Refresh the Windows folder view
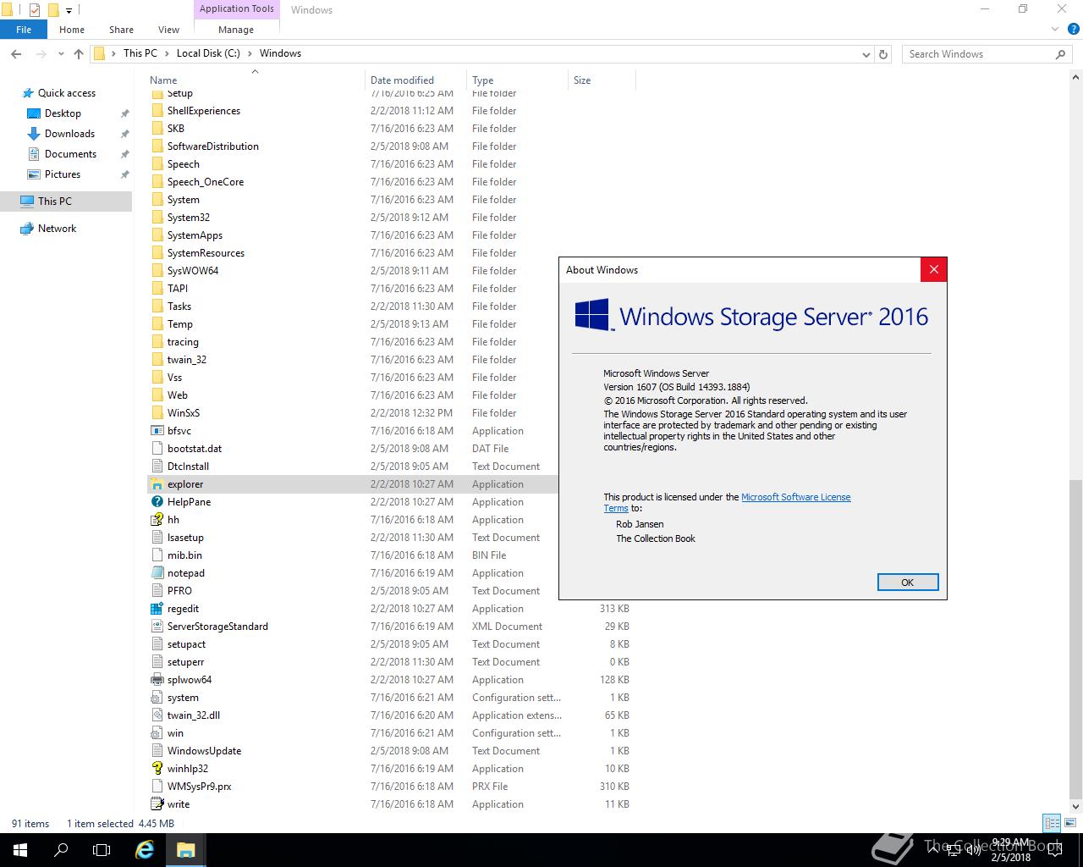The height and width of the screenshot is (867, 1083). 883,53
